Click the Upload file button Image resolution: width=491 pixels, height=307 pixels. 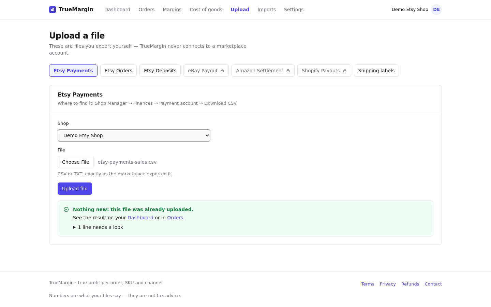[75, 189]
